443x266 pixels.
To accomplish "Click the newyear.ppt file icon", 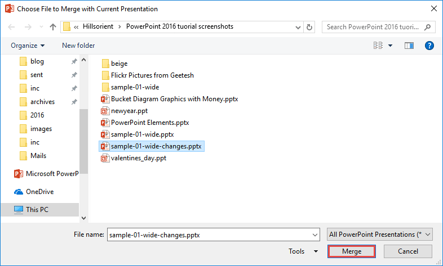I will pyautogui.click(x=105, y=111).
